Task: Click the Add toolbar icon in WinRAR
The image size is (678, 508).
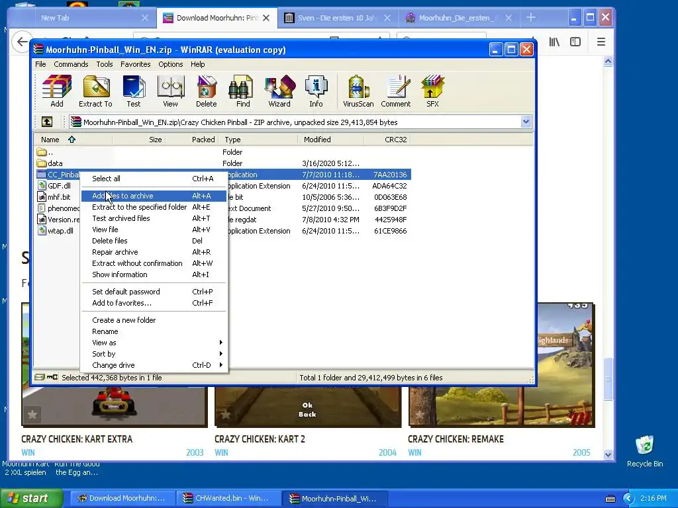Action: tap(57, 91)
